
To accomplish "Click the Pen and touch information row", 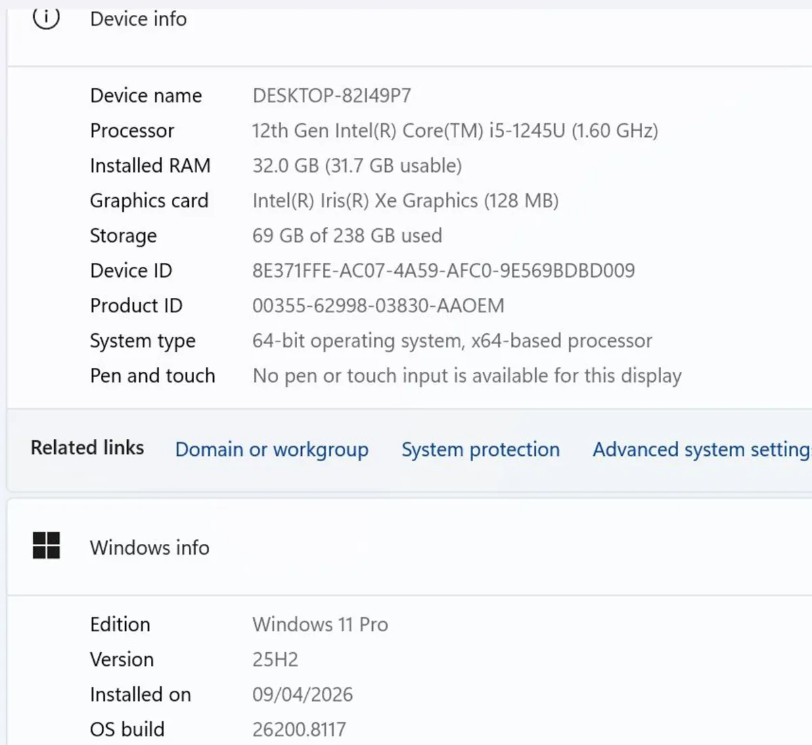I will pyautogui.click(x=152, y=375).
